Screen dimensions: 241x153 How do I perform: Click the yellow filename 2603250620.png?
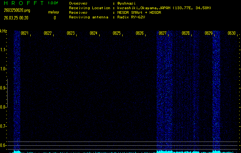click(x=16, y=10)
